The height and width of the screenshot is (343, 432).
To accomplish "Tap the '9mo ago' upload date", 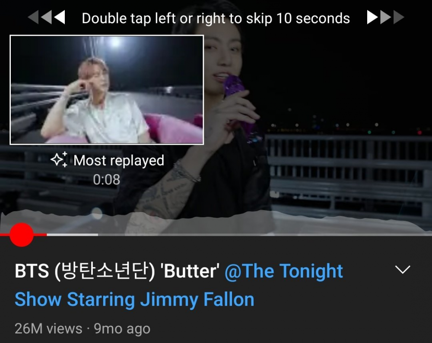I will click(x=122, y=329).
